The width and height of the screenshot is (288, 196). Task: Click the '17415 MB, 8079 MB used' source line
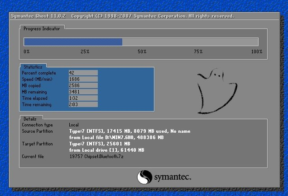tap(130, 131)
